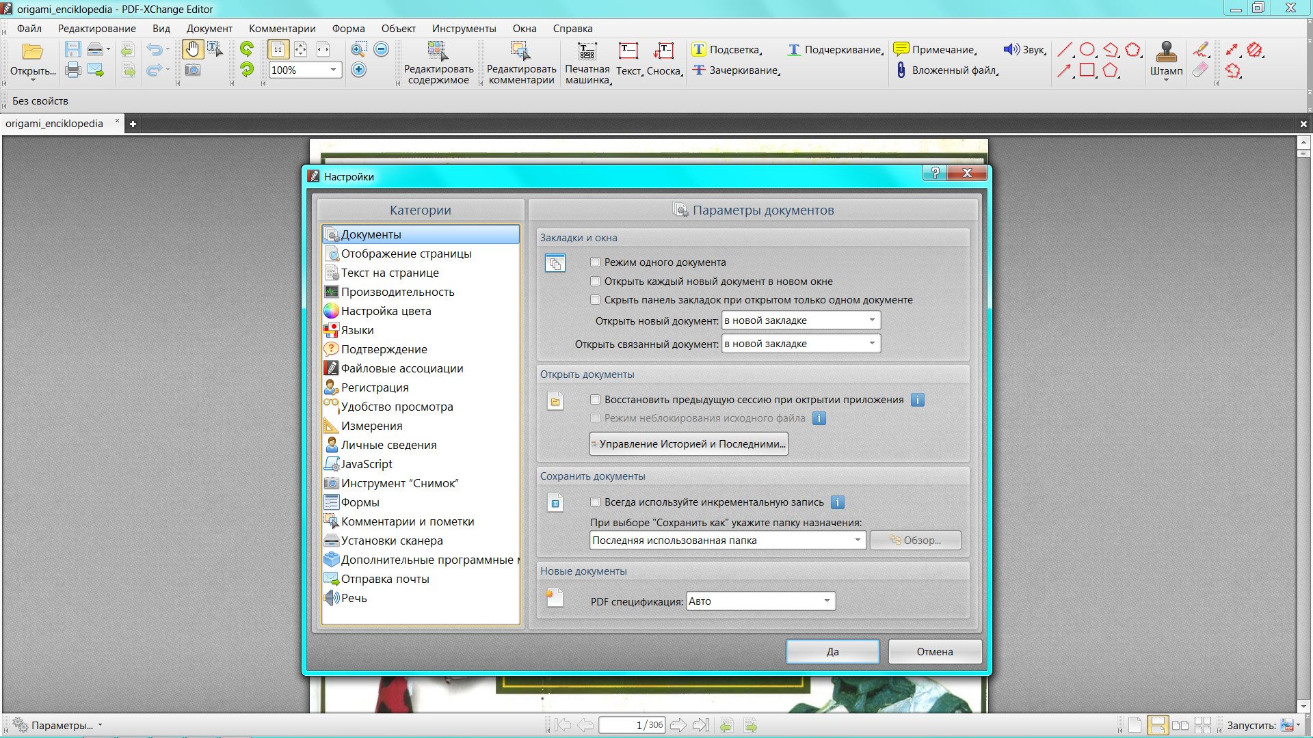Select the 'JavaScript' category
The height and width of the screenshot is (738, 1313).
[x=421, y=464]
